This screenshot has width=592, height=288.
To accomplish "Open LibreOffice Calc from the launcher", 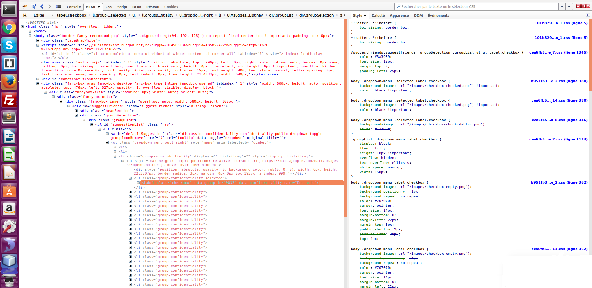I will pos(9,154).
